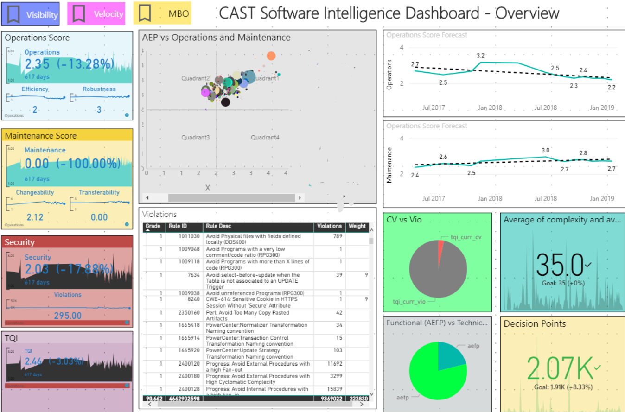Open the Visibility bookmark button
The height and width of the screenshot is (412, 625).
click(30, 13)
